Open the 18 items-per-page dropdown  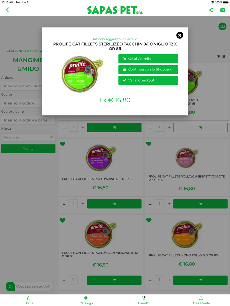coord(221,56)
